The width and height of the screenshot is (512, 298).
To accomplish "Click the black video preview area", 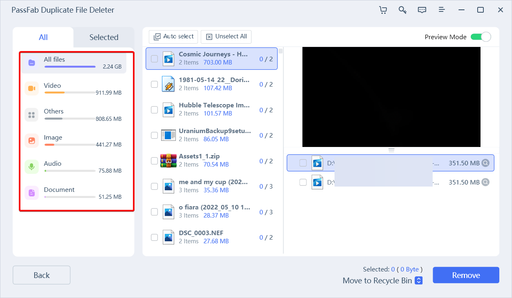I will coord(391,97).
